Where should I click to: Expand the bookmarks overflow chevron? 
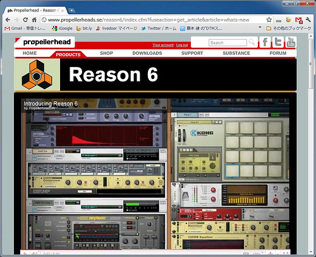(x=260, y=27)
